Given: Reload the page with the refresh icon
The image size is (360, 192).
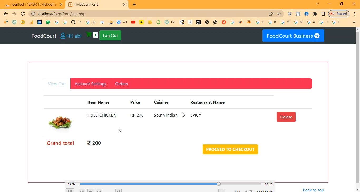Looking at the screenshot, I should click(x=23, y=14).
